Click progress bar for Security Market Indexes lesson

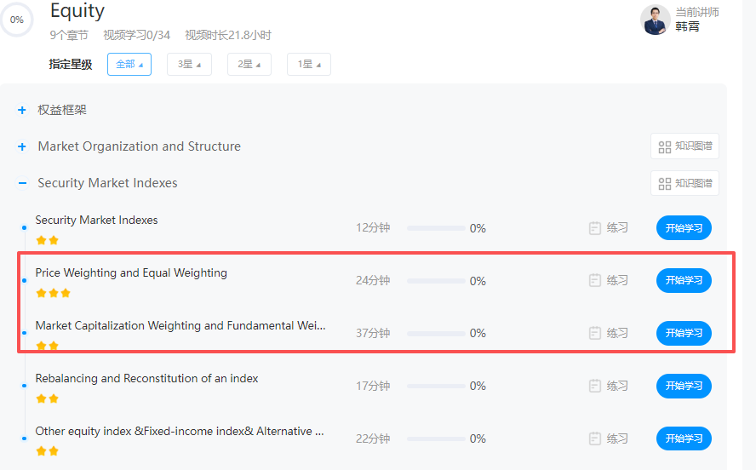[x=436, y=228]
